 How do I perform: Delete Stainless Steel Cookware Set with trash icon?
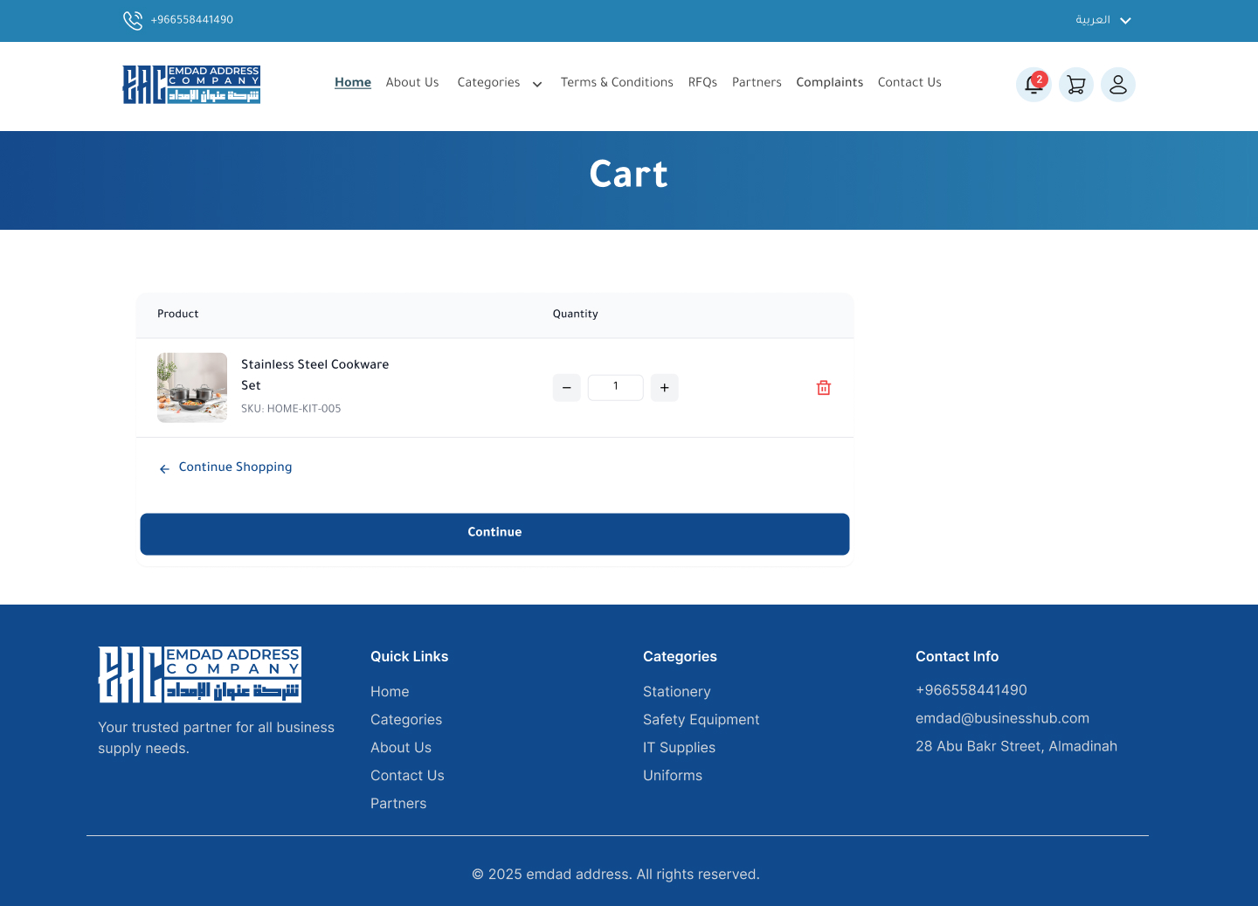(823, 388)
